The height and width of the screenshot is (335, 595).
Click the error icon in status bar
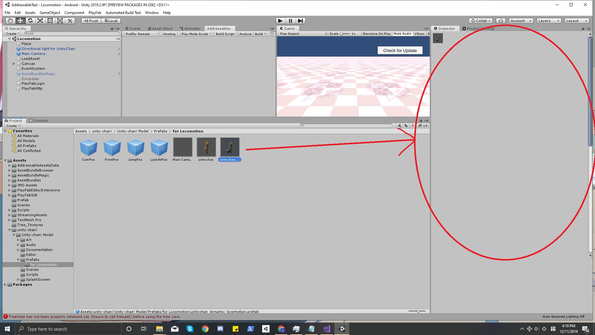[x=5, y=317]
